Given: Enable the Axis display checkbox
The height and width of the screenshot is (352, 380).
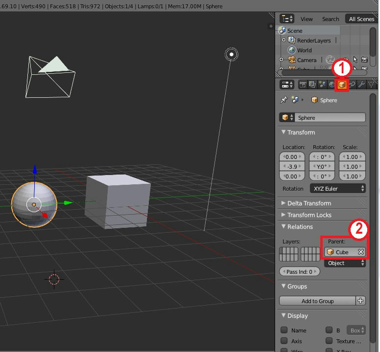Looking at the screenshot, I should coord(284,341).
